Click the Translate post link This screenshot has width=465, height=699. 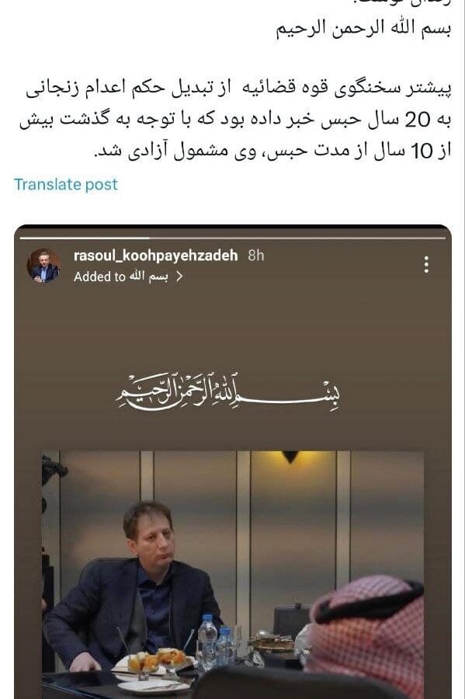click(66, 184)
